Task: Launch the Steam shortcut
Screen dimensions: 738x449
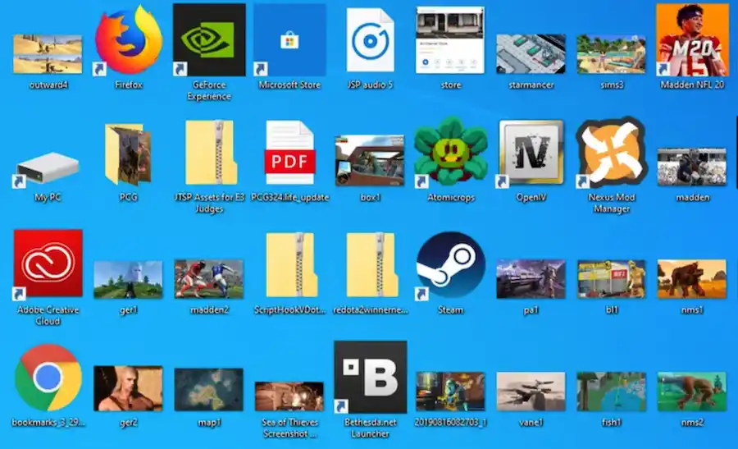Action: click(x=451, y=265)
